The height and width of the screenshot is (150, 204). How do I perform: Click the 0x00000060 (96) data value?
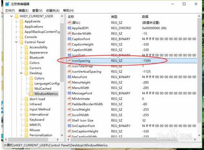pos(154,28)
